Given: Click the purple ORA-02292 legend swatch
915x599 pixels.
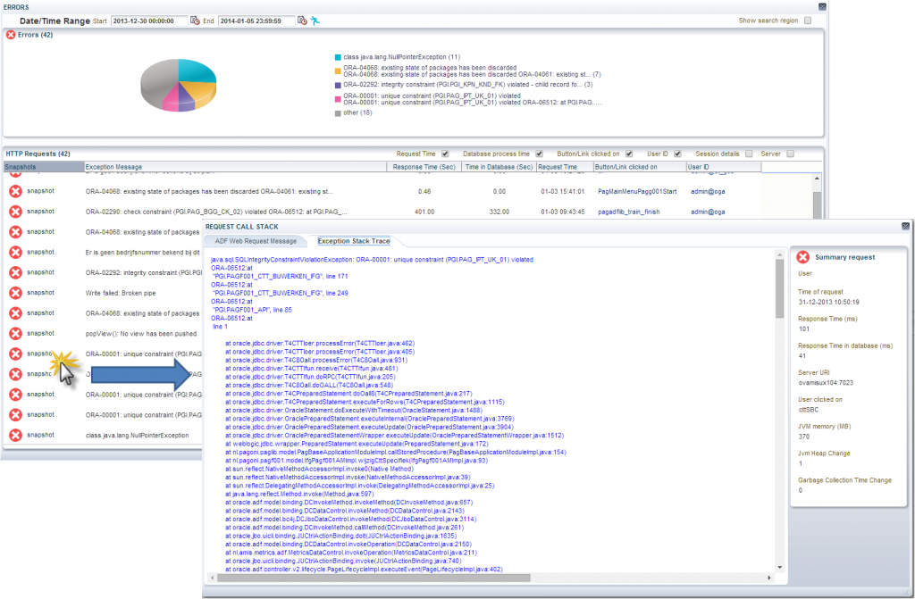Looking at the screenshot, I should point(338,85).
